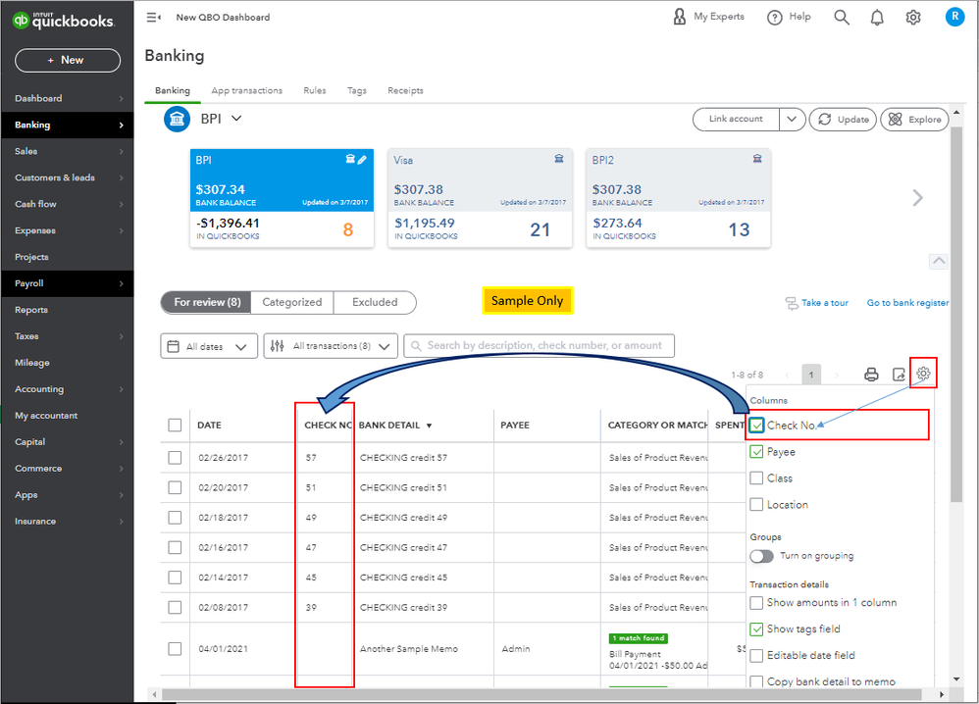Viewport: 979px width, 704px height.
Task: Click the BPI2 card bank icon
Action: 756,159
